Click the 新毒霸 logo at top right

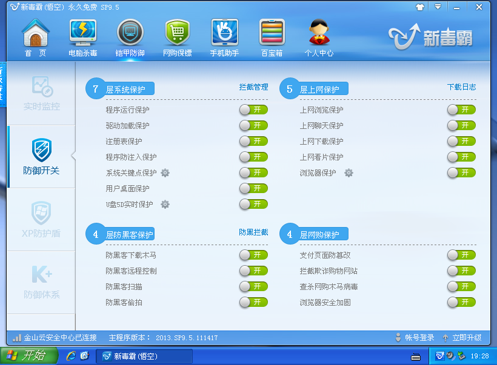point(431,37)
